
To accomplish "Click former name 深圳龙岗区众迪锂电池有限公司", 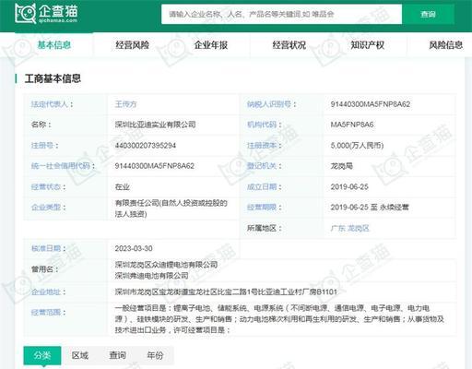I will click(x=166, y=265).
